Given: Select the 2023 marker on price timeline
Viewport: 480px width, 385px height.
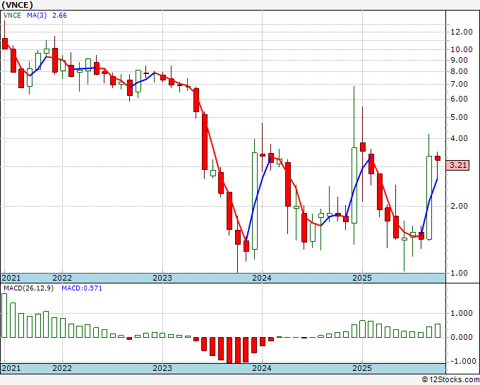Looking at the screenshot, I should point(162,278).
